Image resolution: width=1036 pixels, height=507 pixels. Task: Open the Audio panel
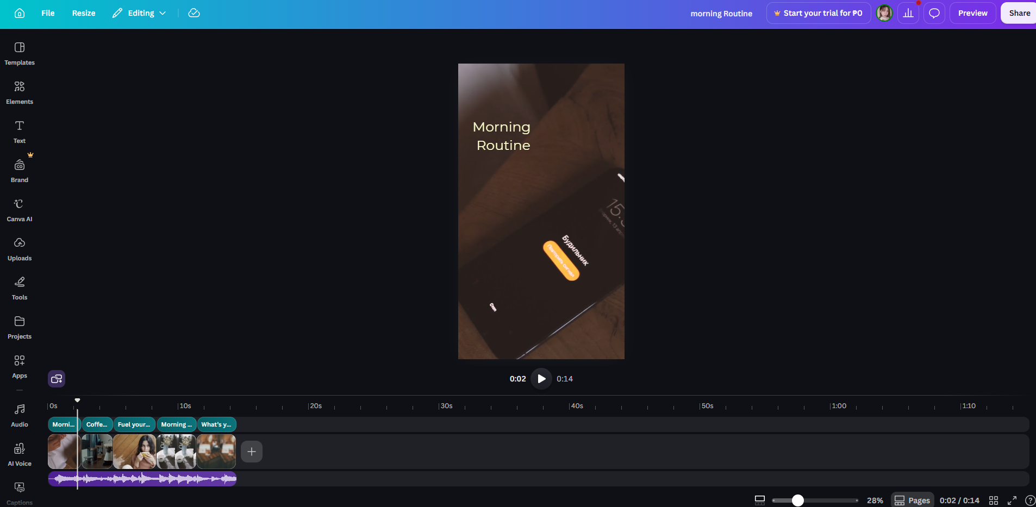pos(20,416)
